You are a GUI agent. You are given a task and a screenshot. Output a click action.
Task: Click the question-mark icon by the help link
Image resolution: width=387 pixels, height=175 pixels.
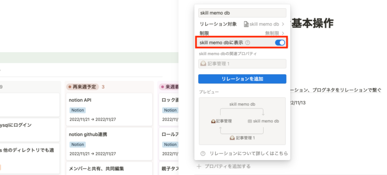pos(203,154)
